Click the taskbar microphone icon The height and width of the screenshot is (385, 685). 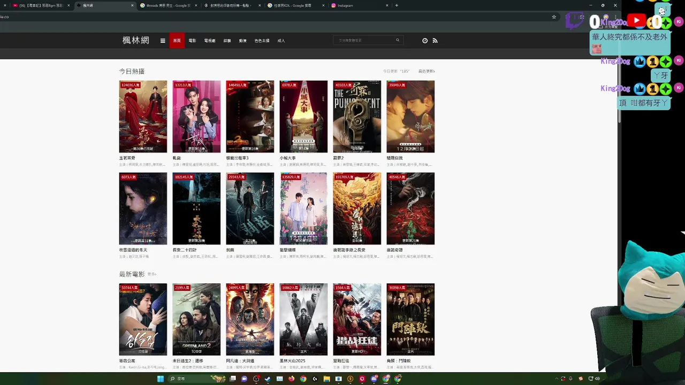[x=571, y=379]
